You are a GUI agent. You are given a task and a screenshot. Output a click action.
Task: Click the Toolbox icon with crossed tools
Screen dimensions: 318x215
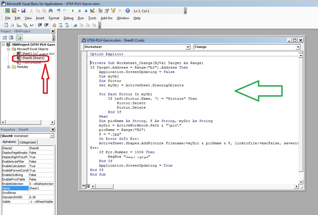point(120,11)
